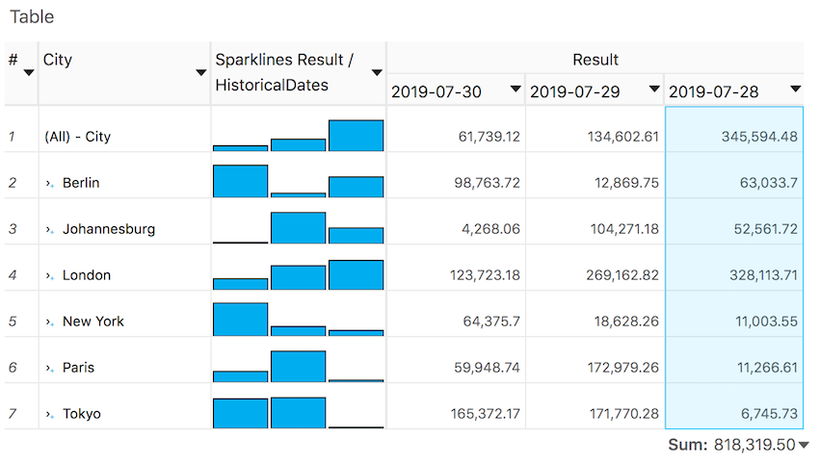Open the Sparklines Result column dropdown arrow

coord(377,72)
